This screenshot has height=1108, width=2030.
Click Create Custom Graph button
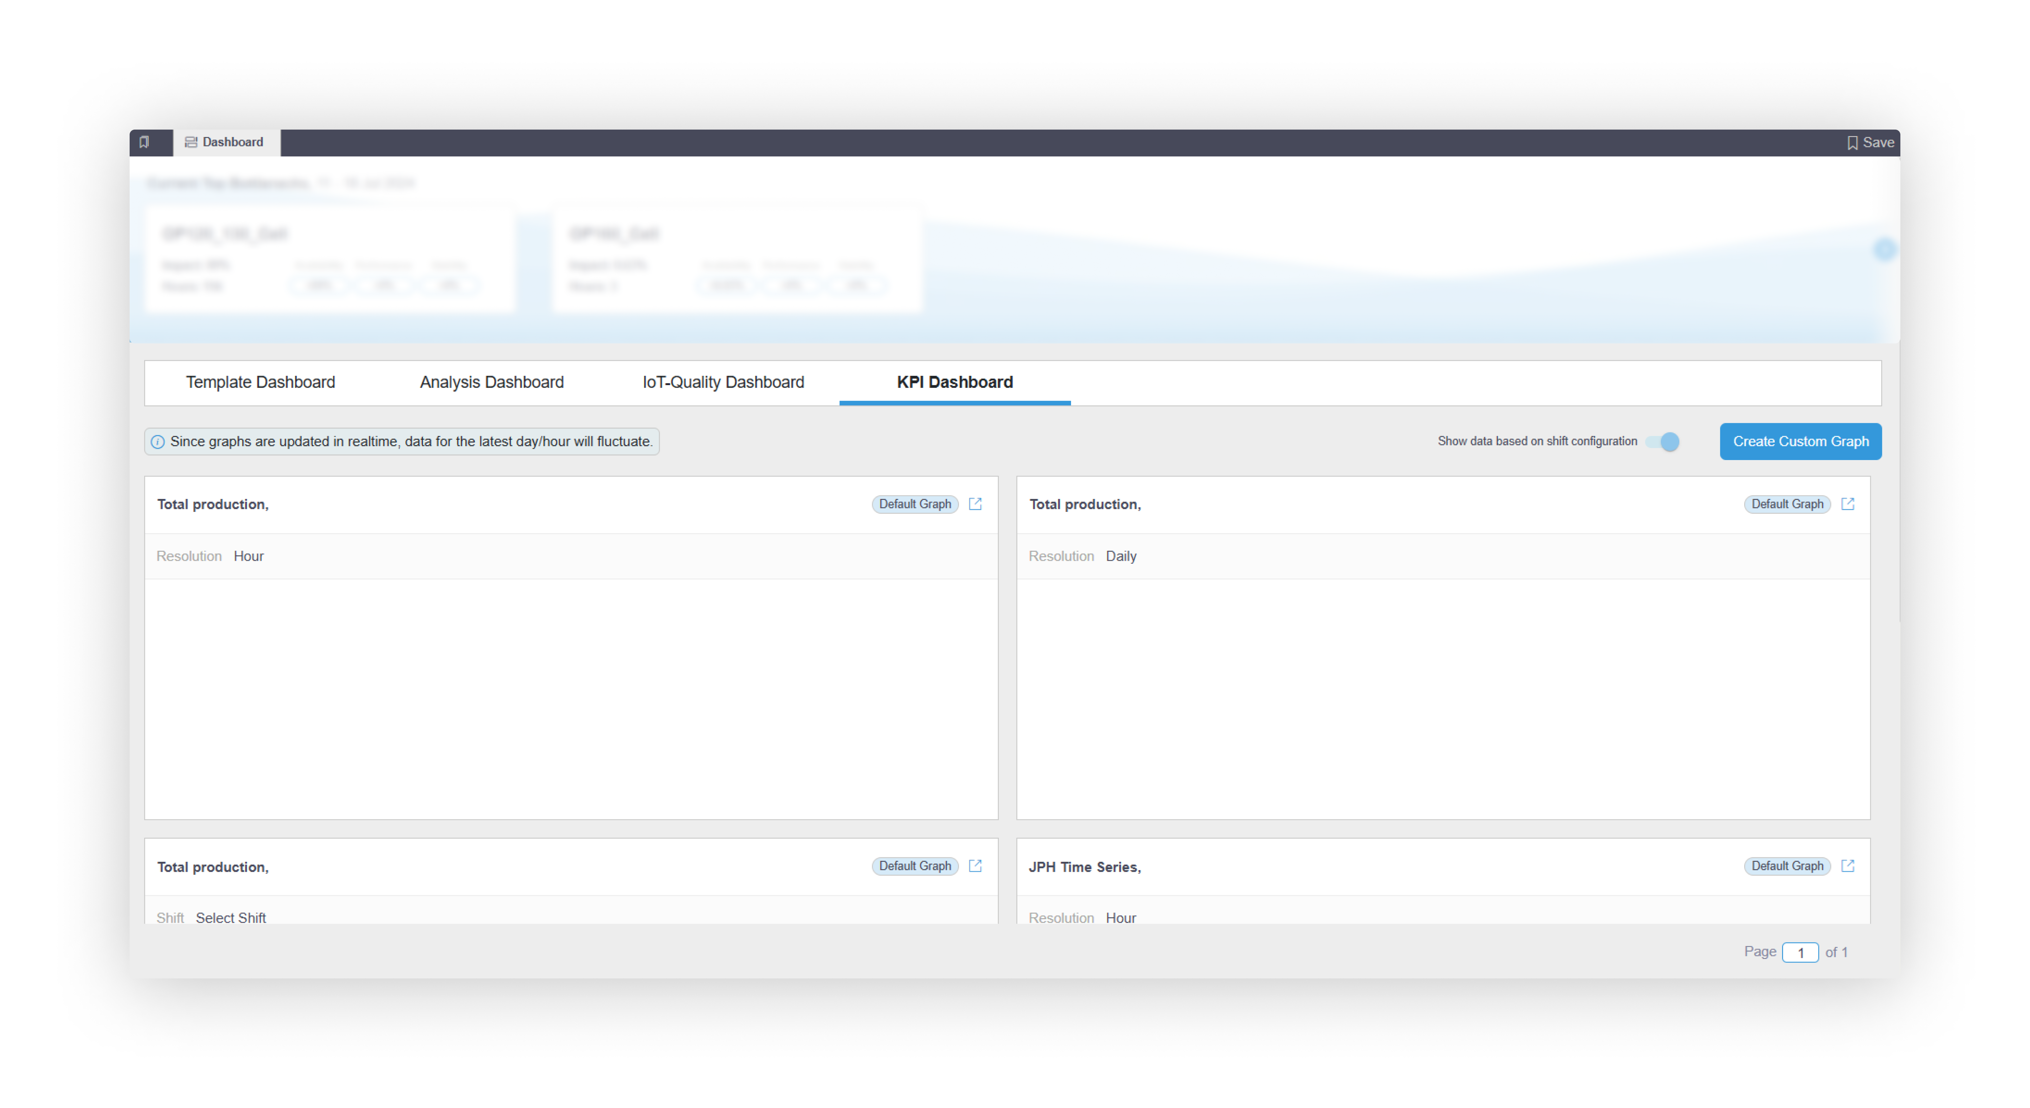tap(1800, 441)
